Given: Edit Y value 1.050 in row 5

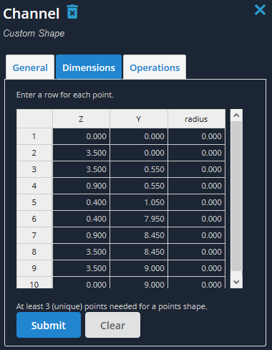Looking at the screenshot, I should pyautogui.click(x=139, y=202).
